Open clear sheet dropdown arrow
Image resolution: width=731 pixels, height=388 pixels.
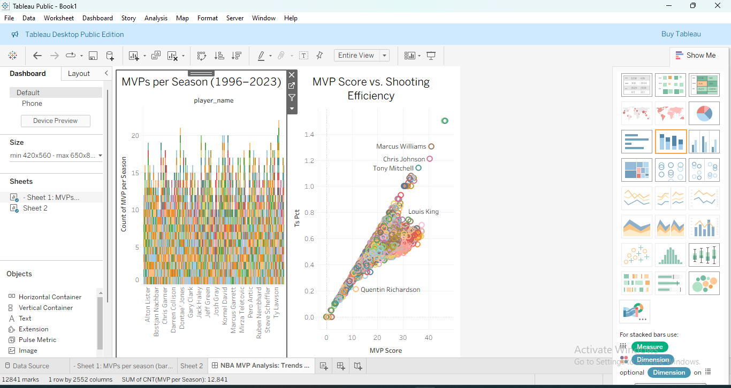184,56
